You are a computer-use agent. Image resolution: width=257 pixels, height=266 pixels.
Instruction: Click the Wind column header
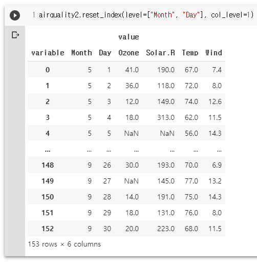point(213,53)
